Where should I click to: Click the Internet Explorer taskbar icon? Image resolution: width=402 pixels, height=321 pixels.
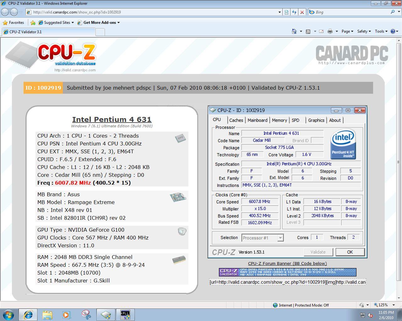[x=28, y=315]
